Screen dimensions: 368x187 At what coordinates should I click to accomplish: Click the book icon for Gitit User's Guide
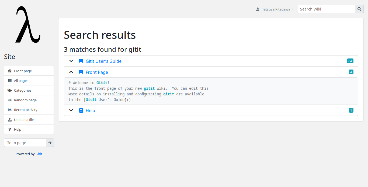pos(81,61)
